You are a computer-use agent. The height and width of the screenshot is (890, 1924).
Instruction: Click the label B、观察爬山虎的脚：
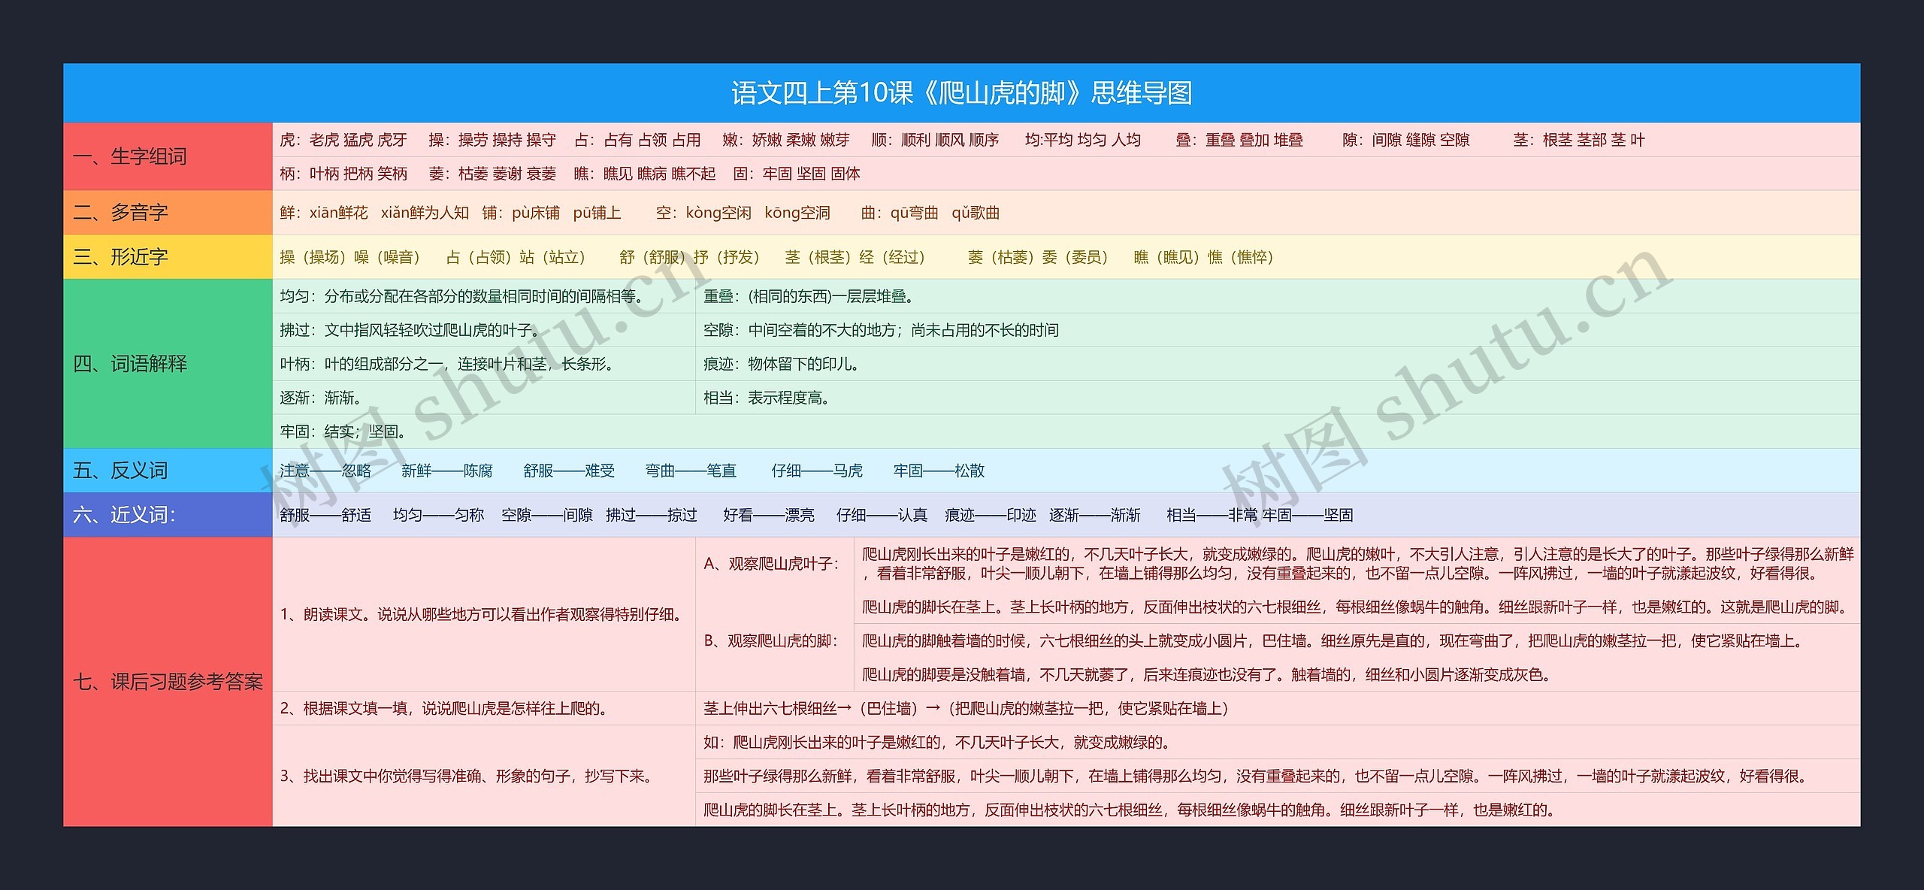[775, 640]
